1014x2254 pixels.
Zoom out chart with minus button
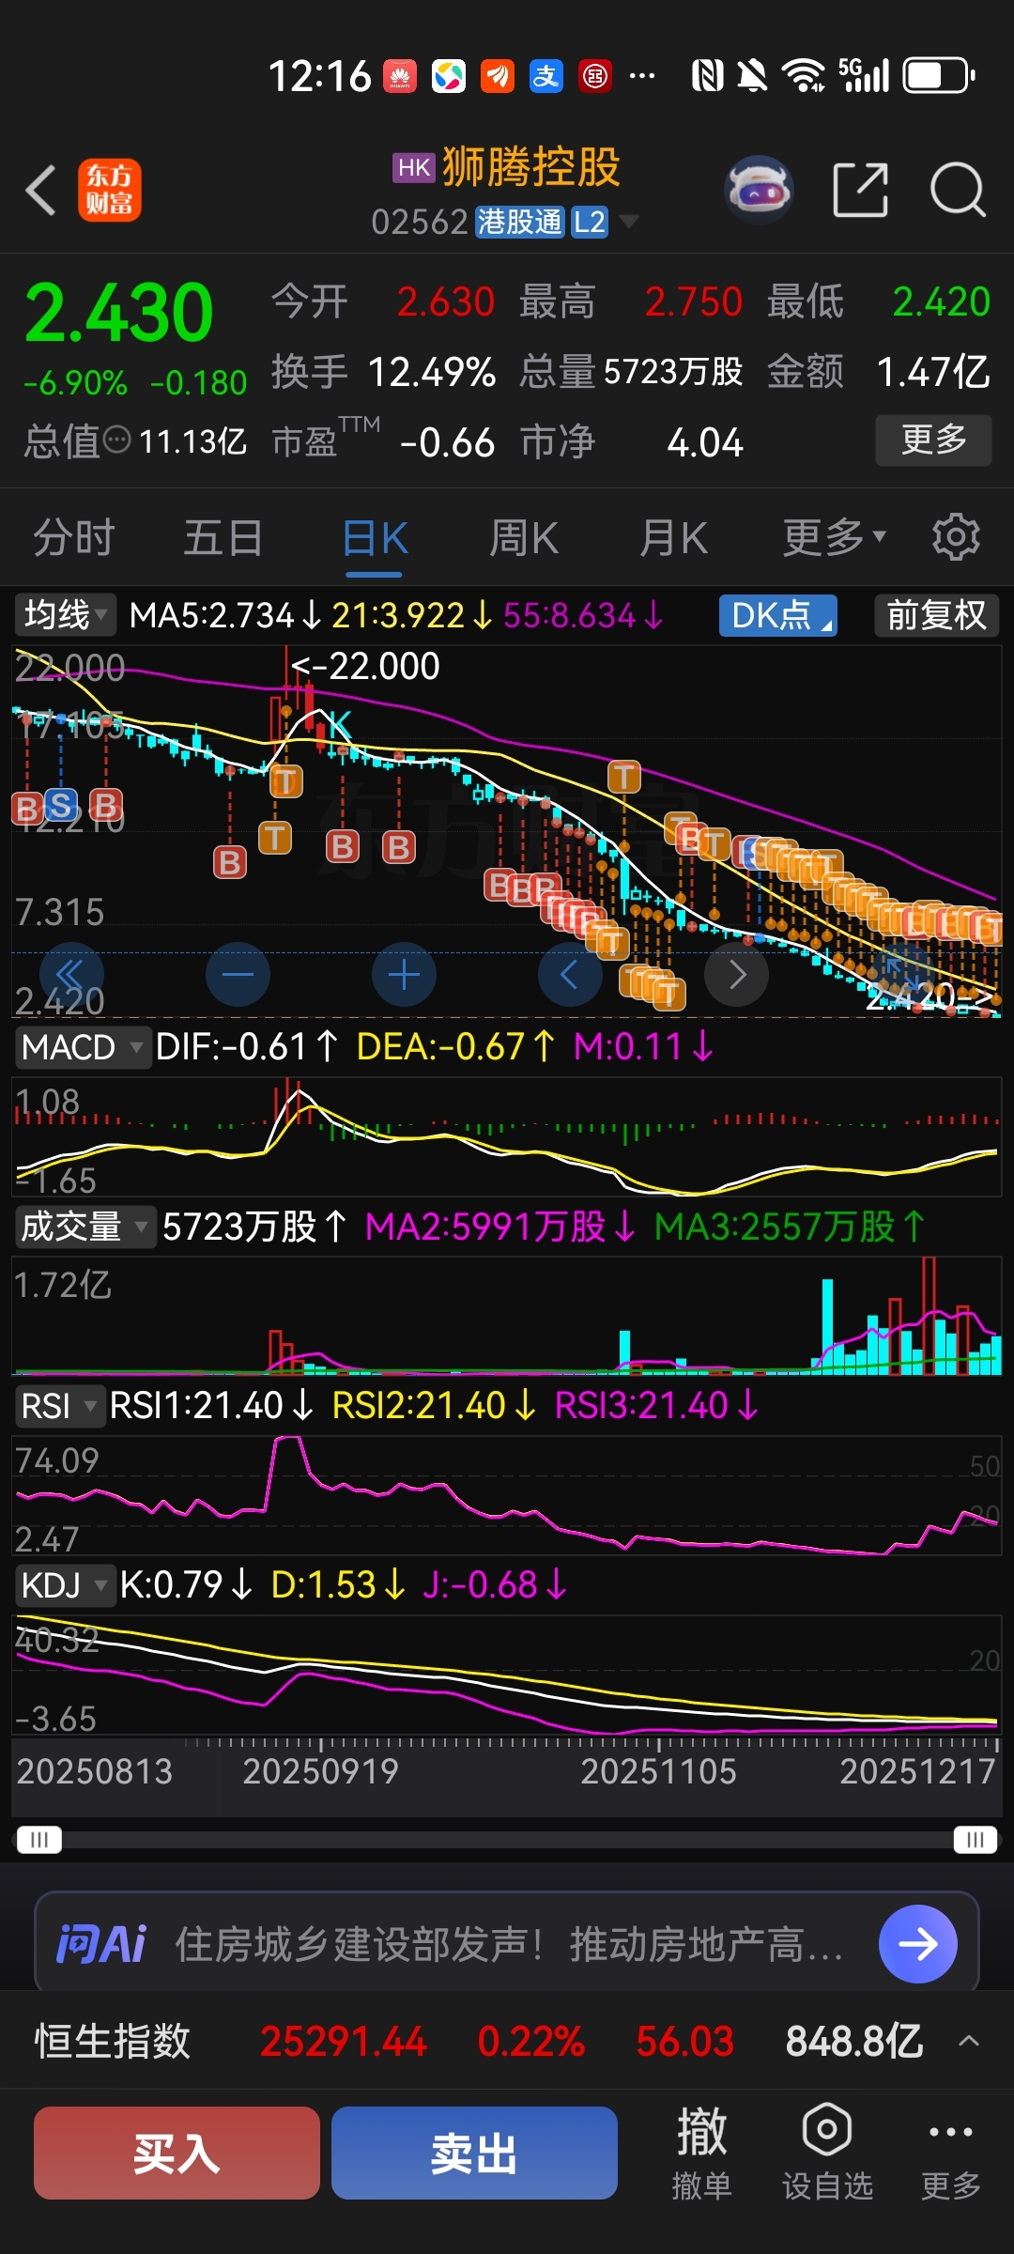pyautogui.click(x=238, y=975)
